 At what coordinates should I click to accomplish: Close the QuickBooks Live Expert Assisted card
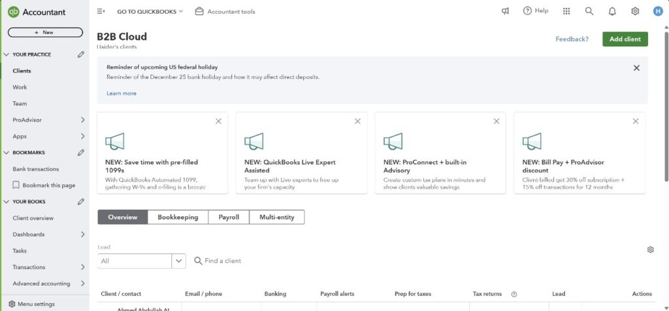point(357,121)
